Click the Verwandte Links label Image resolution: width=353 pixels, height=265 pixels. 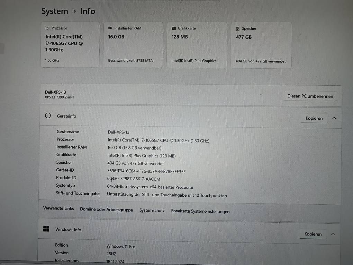pyautogui.click(x=58, y=208)
